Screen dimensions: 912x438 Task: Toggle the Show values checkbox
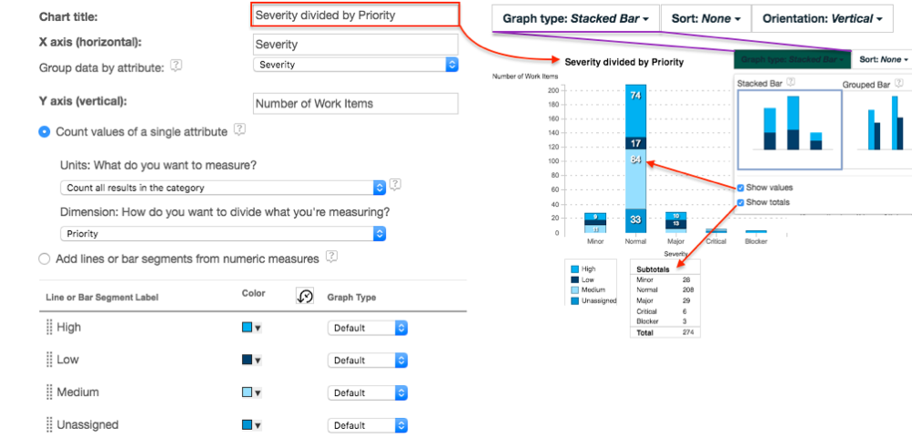point(740,188)
